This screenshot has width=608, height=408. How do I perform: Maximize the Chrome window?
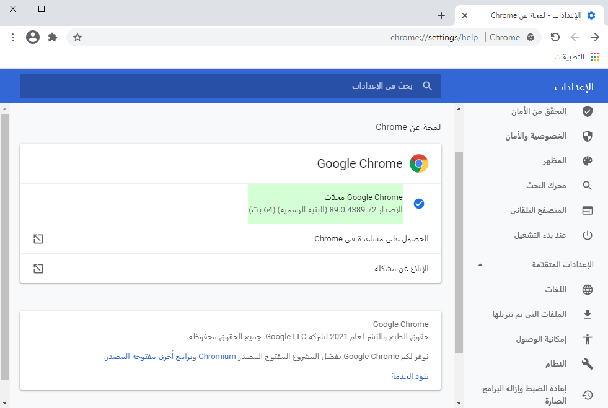click(42, 9)
